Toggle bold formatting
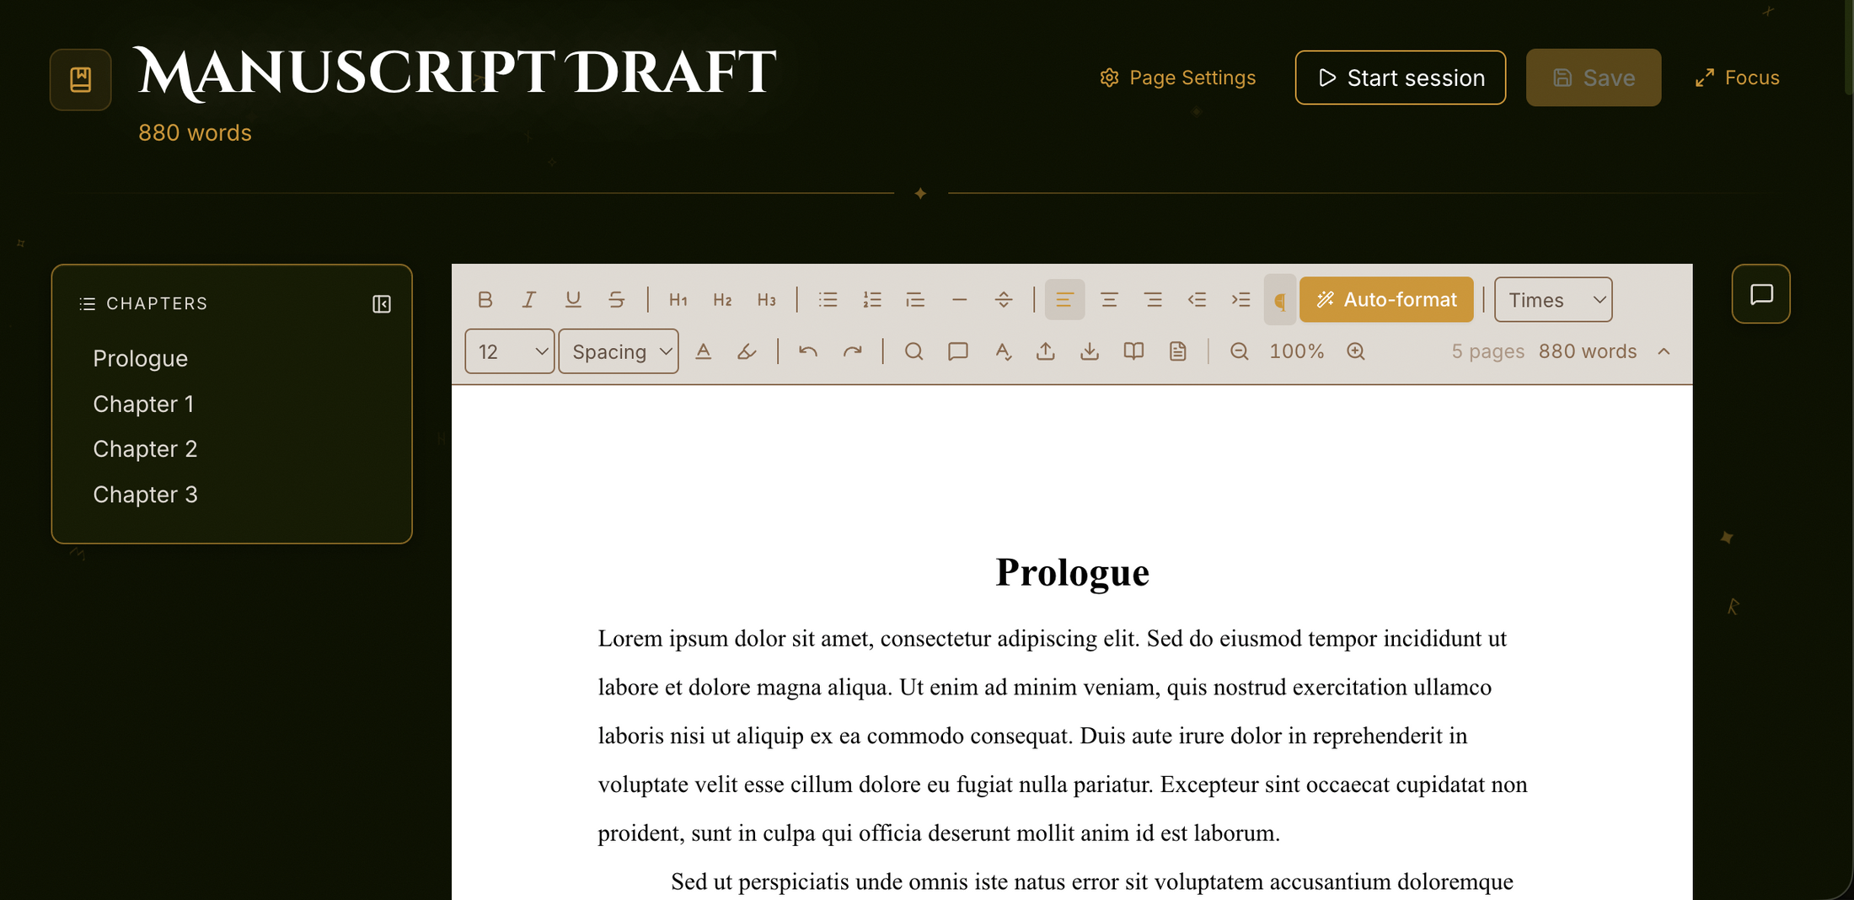The height and width of the screenshot is (900, 1854). pos(485,300)
